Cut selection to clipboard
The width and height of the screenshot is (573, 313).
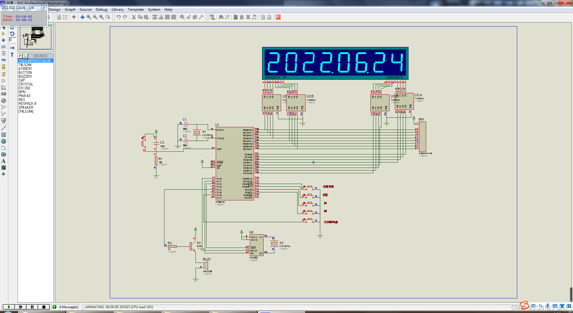pos(134,17)
